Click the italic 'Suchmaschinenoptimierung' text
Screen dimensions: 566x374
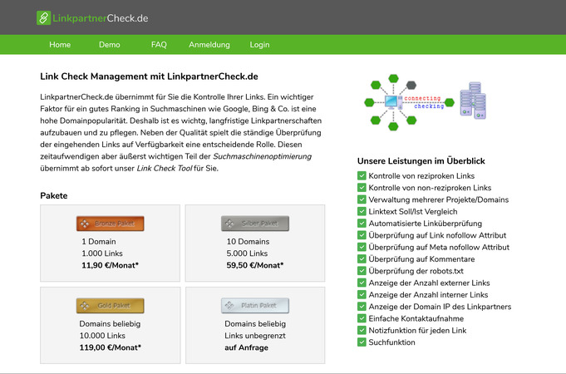262,156
